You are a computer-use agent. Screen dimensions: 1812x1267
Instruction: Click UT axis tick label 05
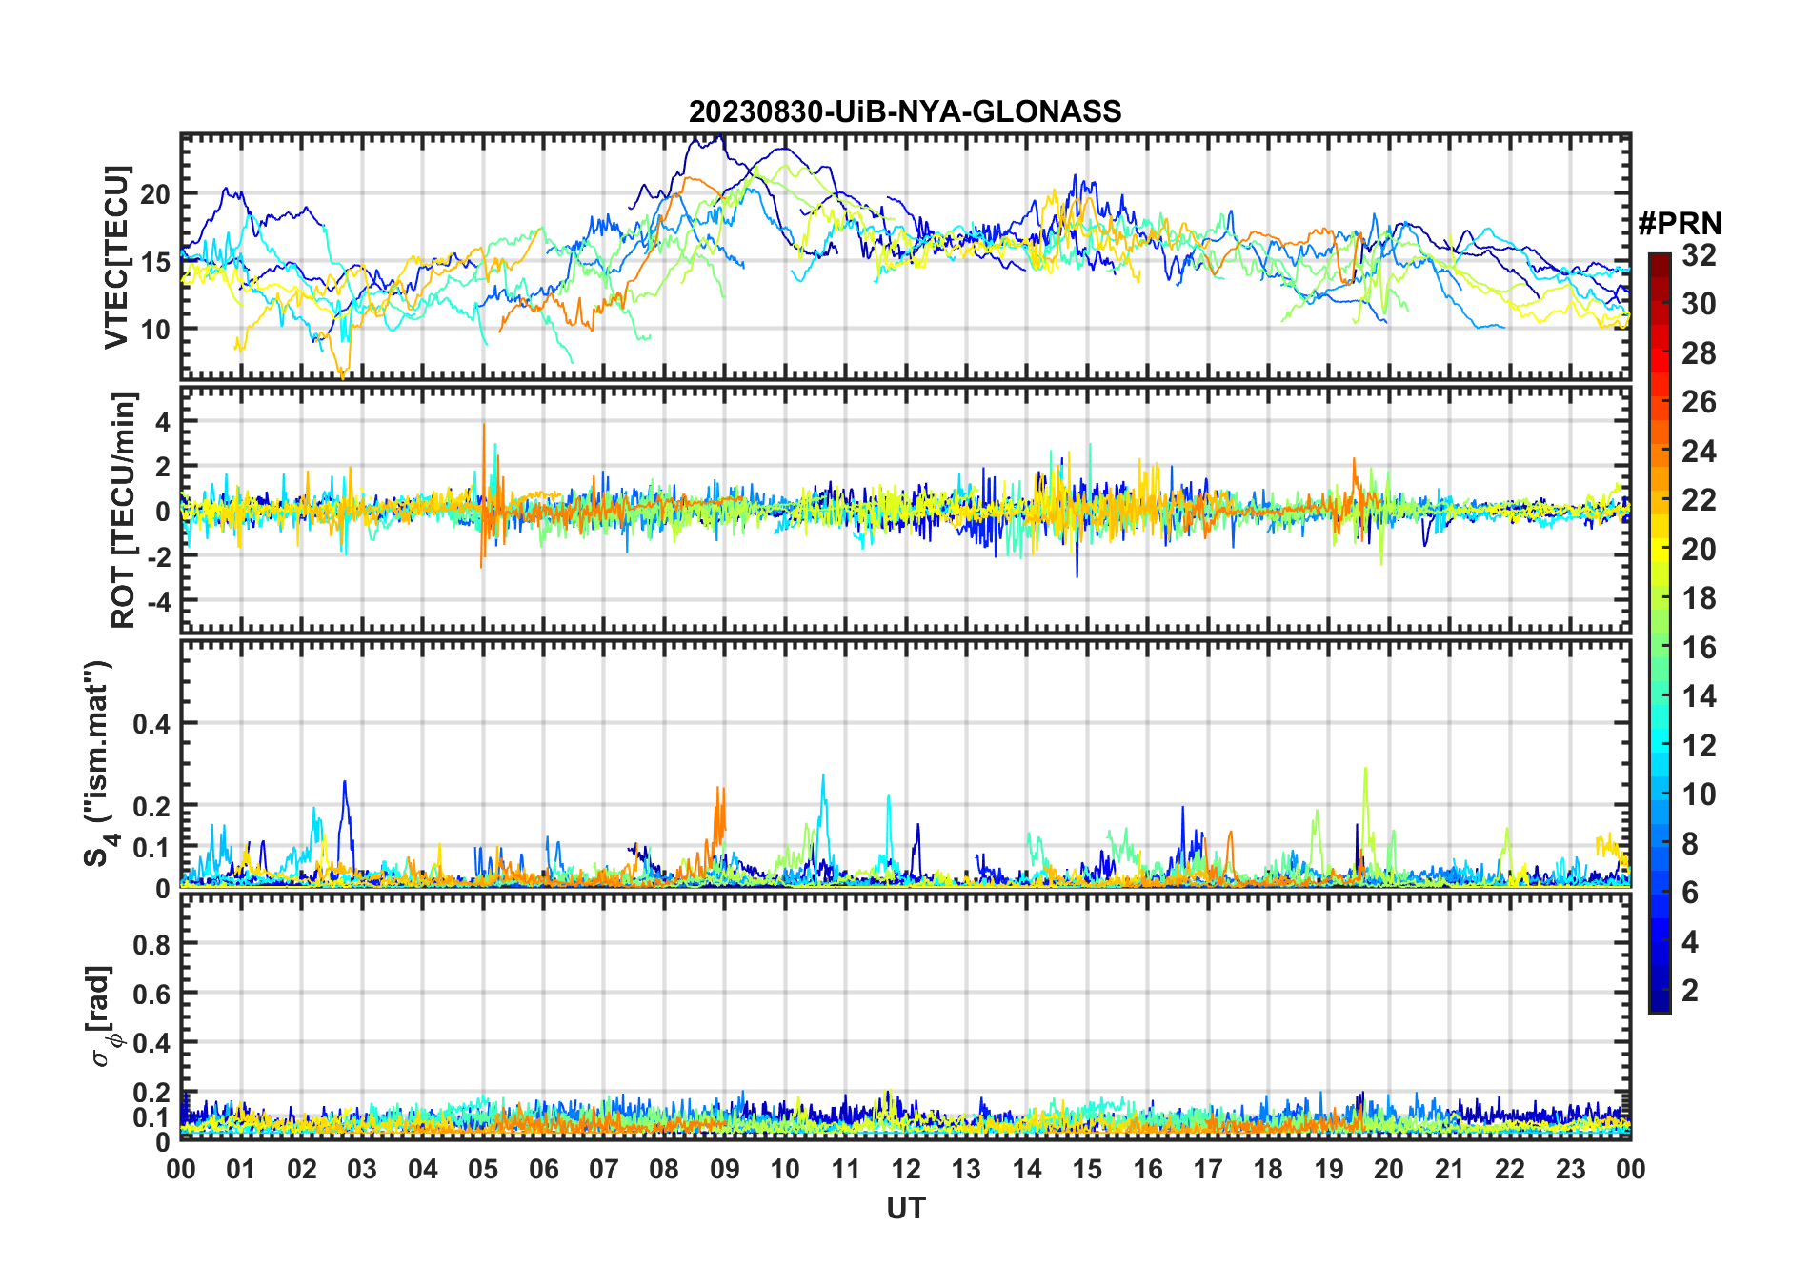tap(483, 1170)
